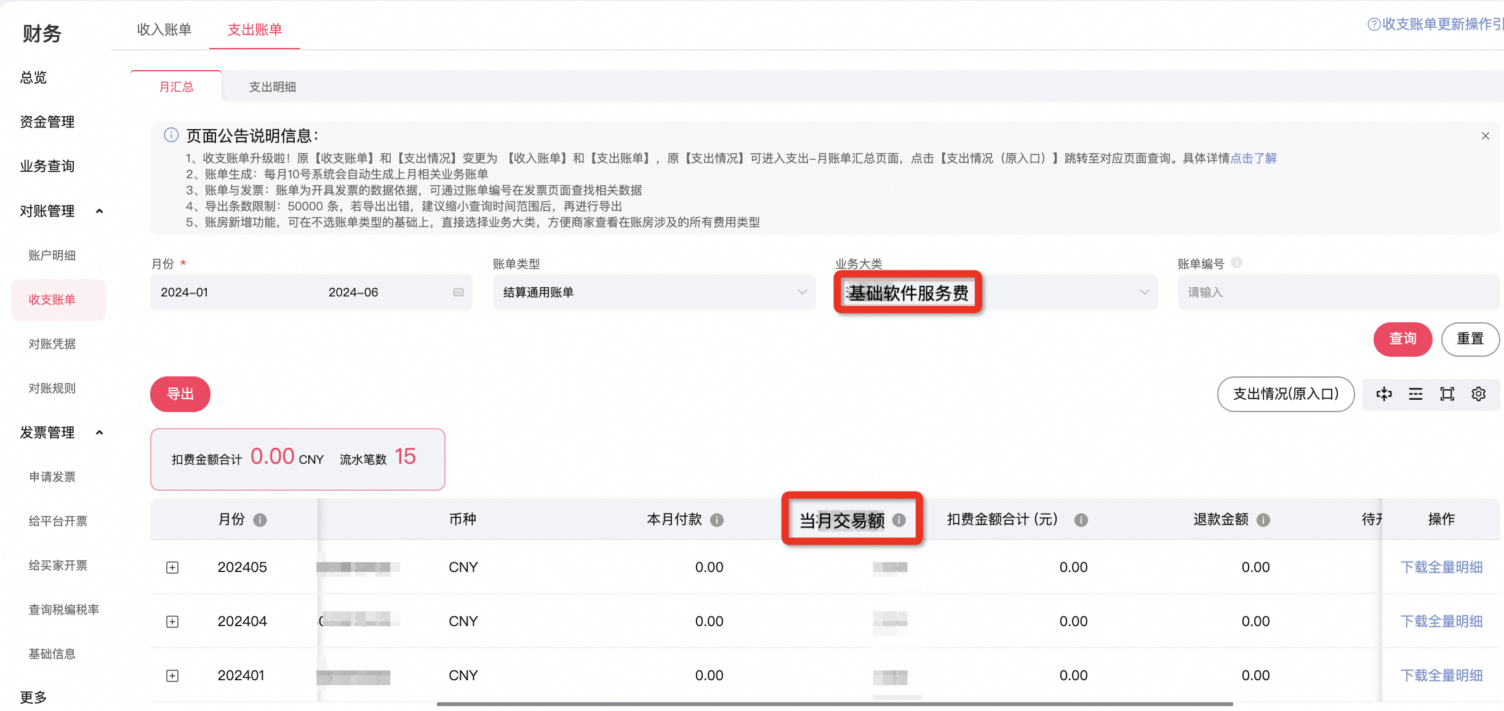Open 查询税编税率 in the sidebar

tap(64, 610)
